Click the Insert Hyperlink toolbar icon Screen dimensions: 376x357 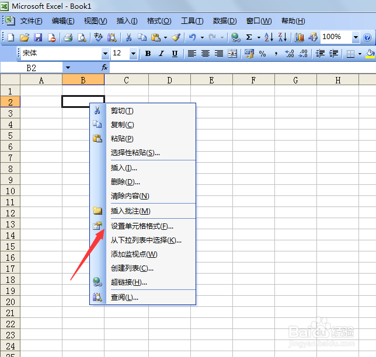coord(235,37)
